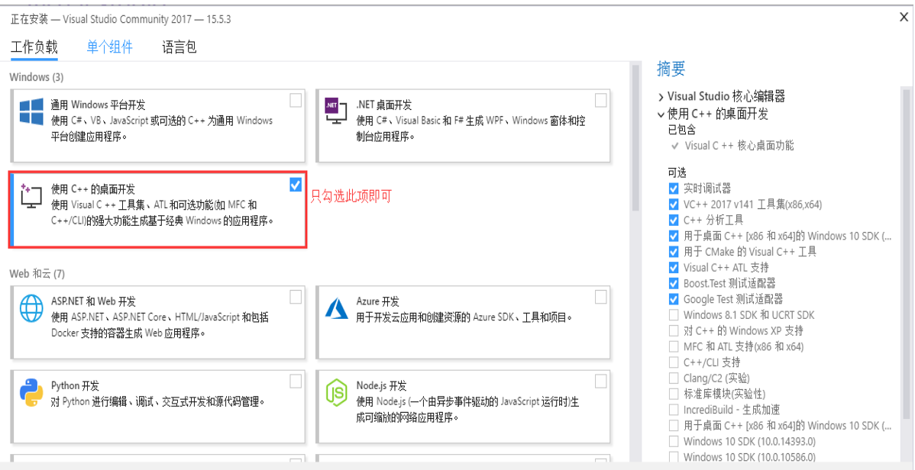Switch to the 单个组件 tab
Image resolution: width=915 pixels, height=470 pixels.
point(110,47)
